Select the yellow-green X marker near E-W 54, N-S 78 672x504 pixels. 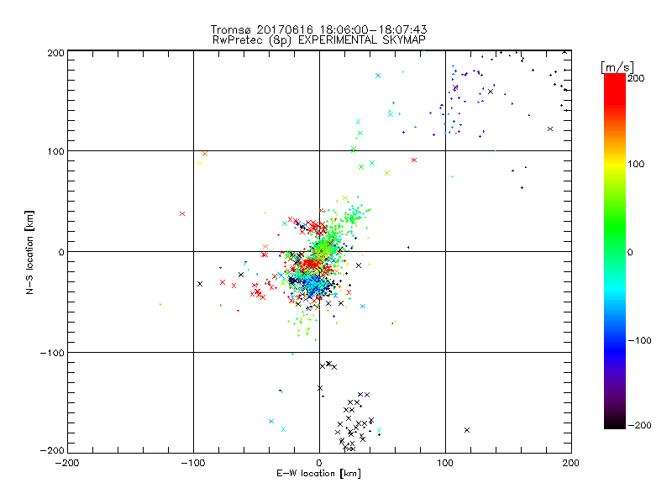pos(387,173)
